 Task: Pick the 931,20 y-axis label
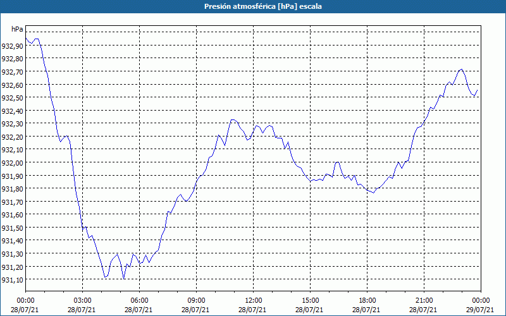(x=12, y=267)
